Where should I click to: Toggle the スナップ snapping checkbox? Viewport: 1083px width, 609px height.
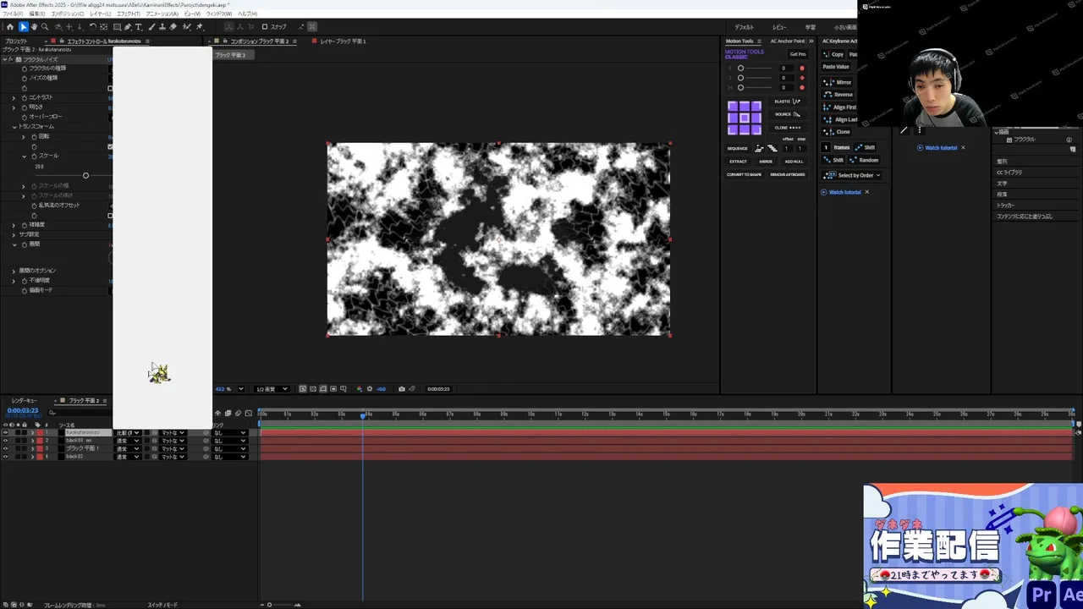264,27
